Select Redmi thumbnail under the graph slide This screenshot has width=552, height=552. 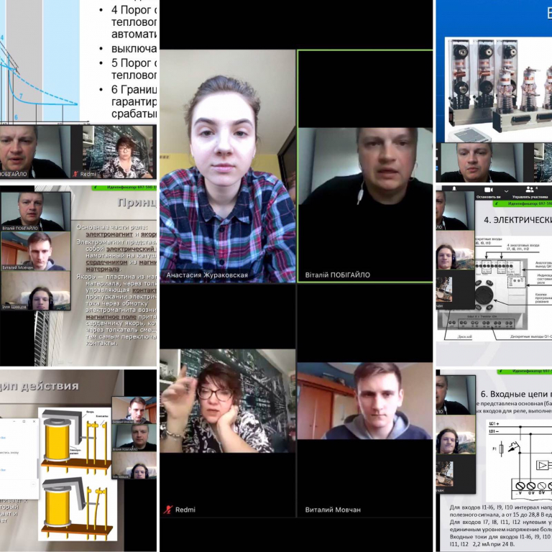click(112, 152)
